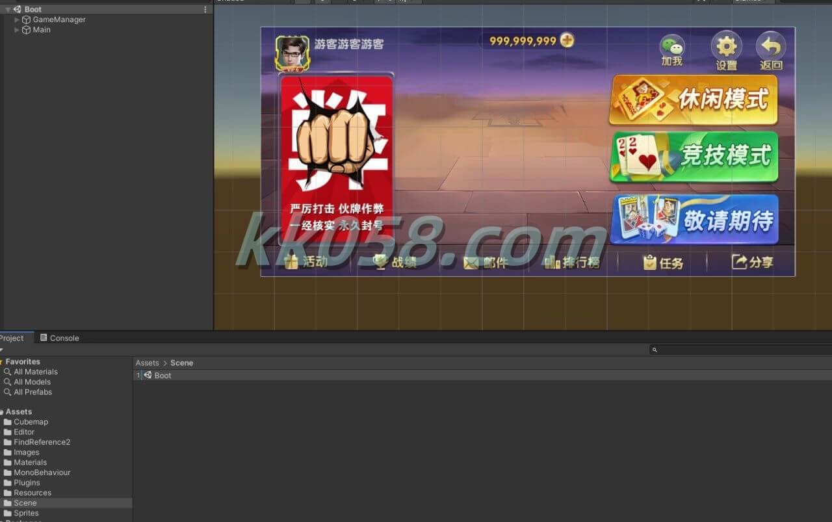
Task: Open the Sprites folder
Action: [21, 513]
